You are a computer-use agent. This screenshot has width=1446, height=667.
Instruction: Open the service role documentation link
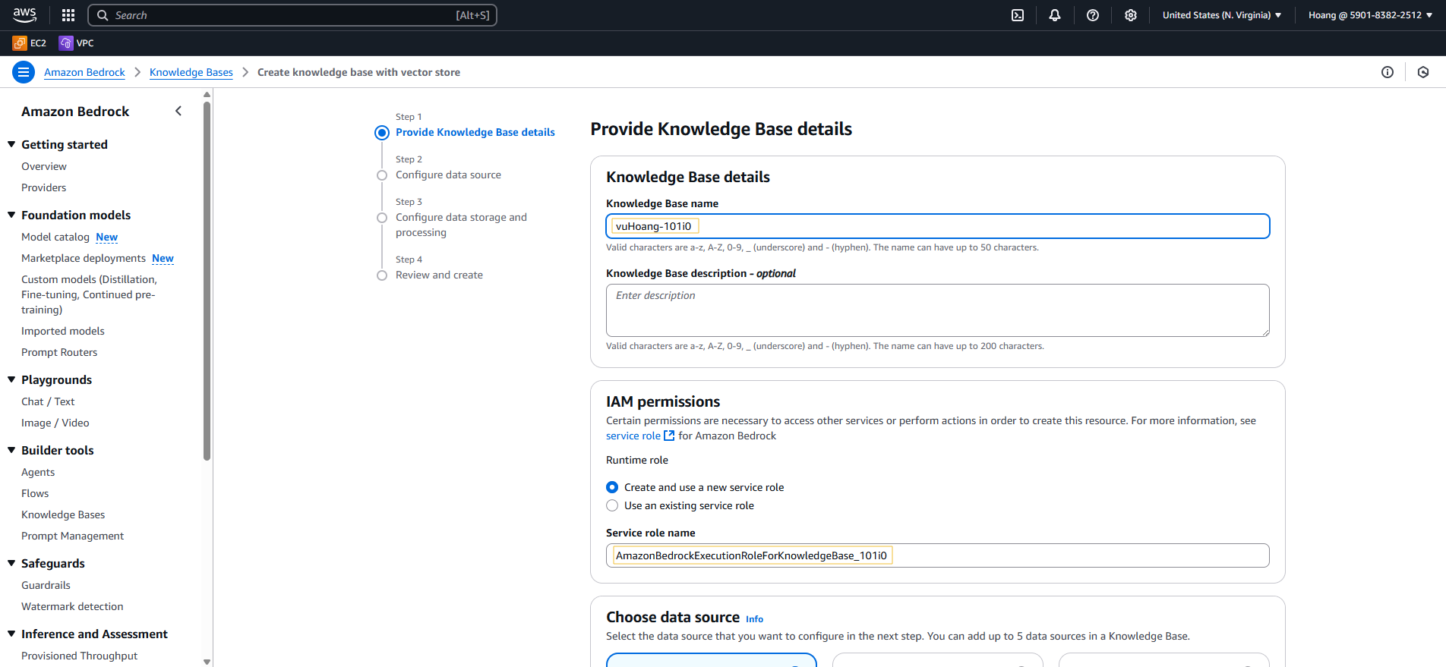(633, 436)
